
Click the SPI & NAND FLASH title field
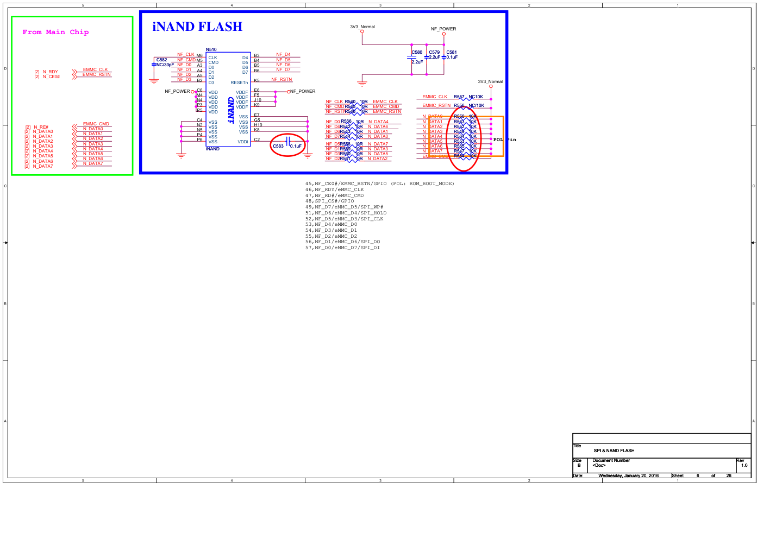(x=614, y=451)
